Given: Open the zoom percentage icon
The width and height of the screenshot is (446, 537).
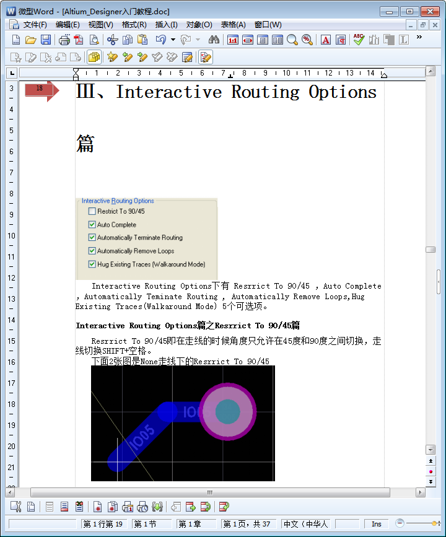Looking at the screenshot, I should point(307,40).
